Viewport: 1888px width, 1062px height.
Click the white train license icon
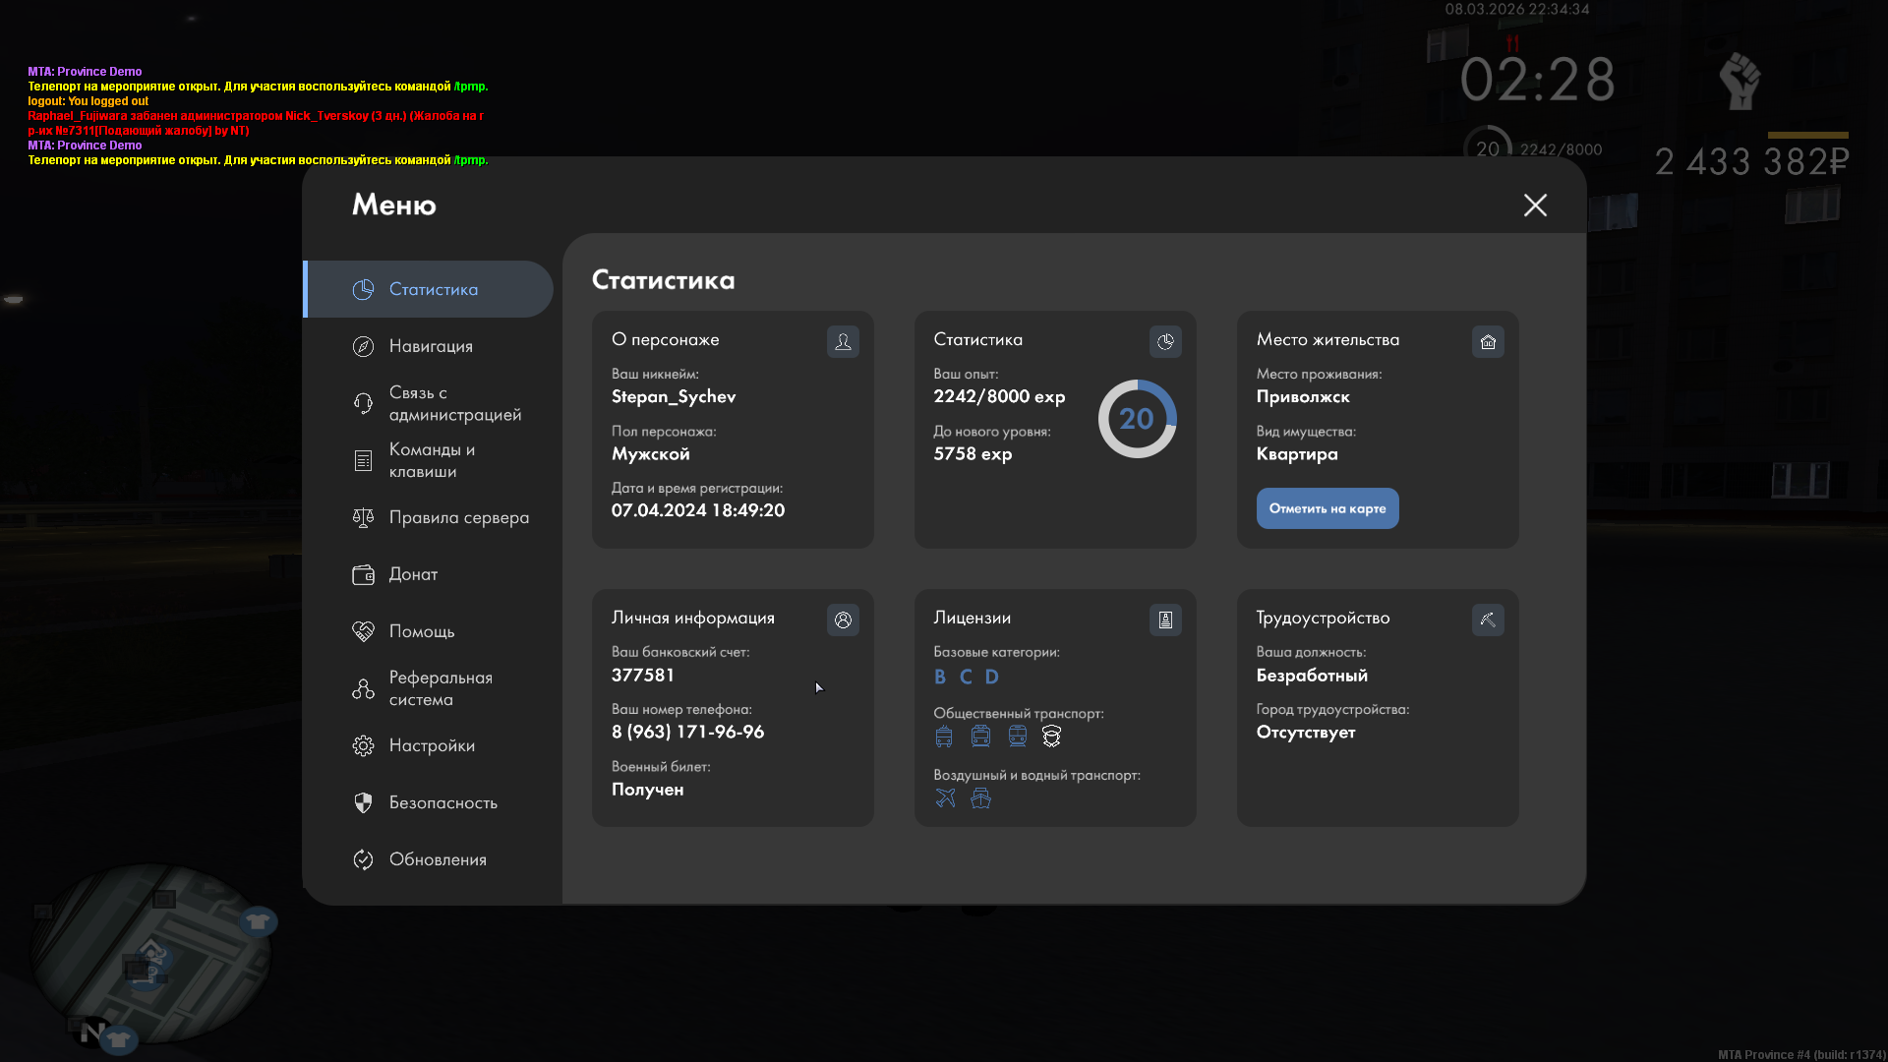[1051, 737]
